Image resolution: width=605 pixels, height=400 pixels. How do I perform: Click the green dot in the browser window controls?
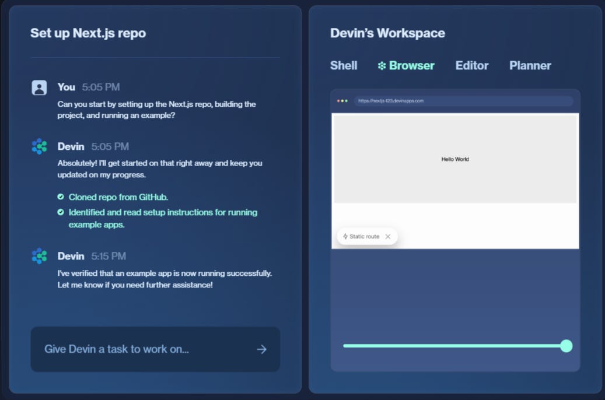(x=347, y=101)
